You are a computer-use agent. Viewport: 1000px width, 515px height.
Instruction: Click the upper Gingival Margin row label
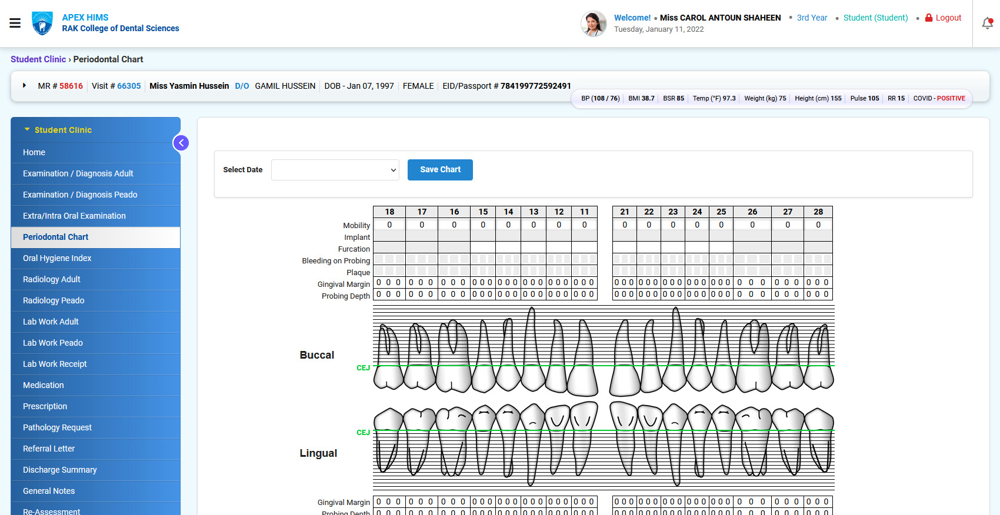(x=344, y=285)
